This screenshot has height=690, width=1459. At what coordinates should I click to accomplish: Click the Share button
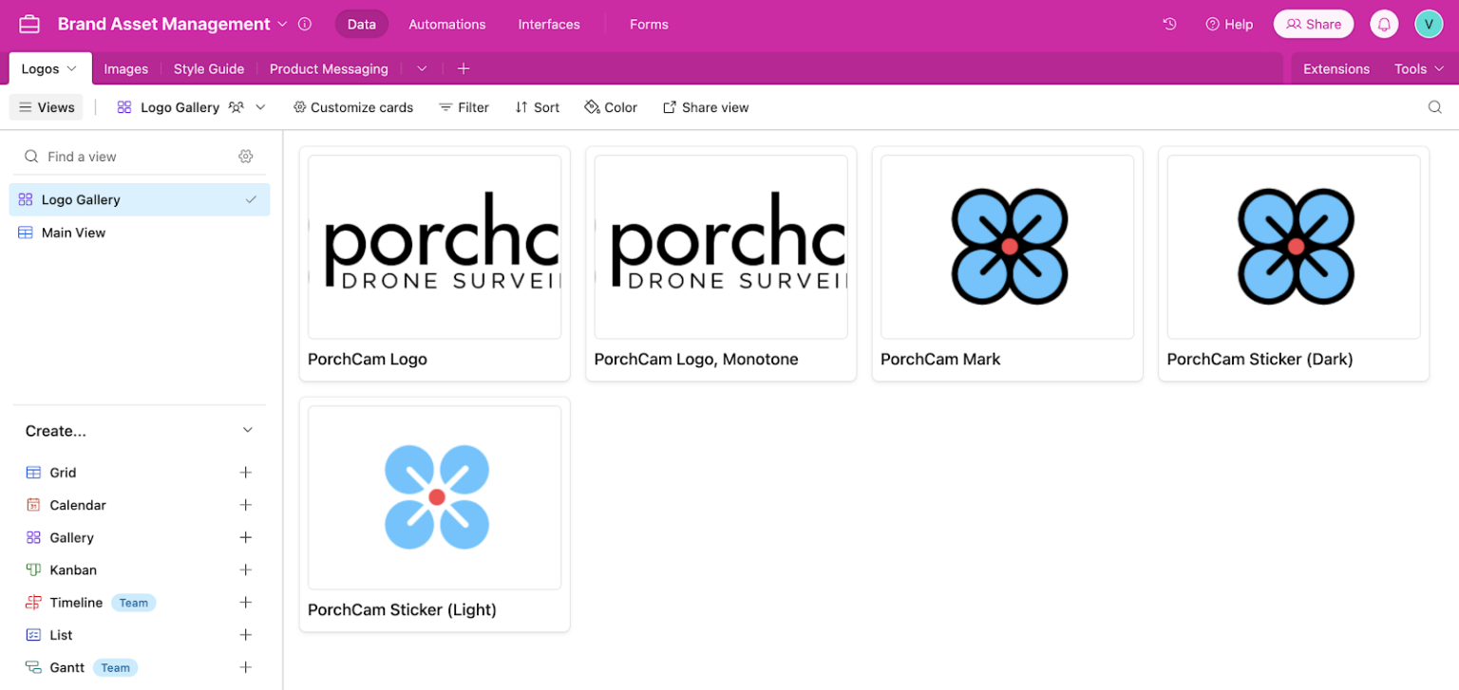point(1313,24)
